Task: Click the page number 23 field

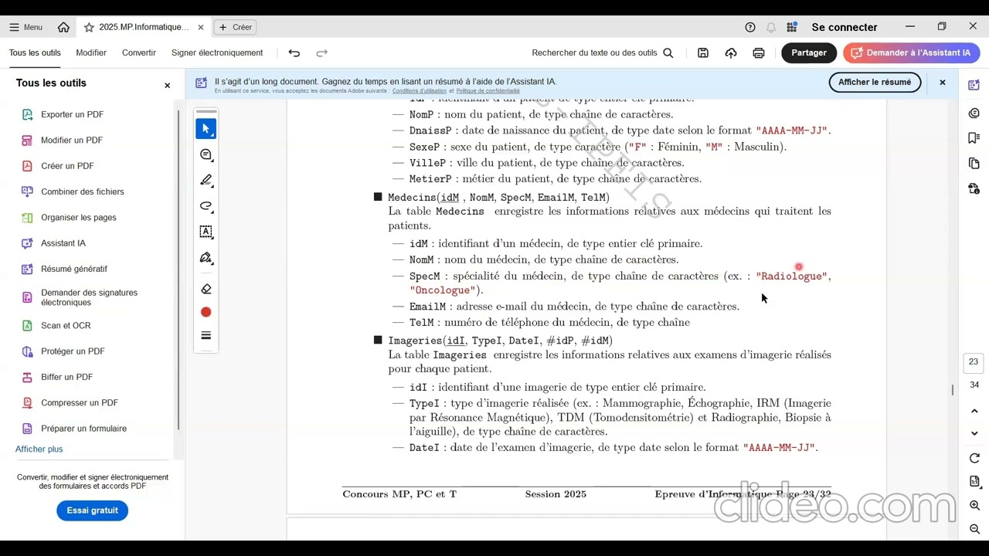Action: click(974, 362)
